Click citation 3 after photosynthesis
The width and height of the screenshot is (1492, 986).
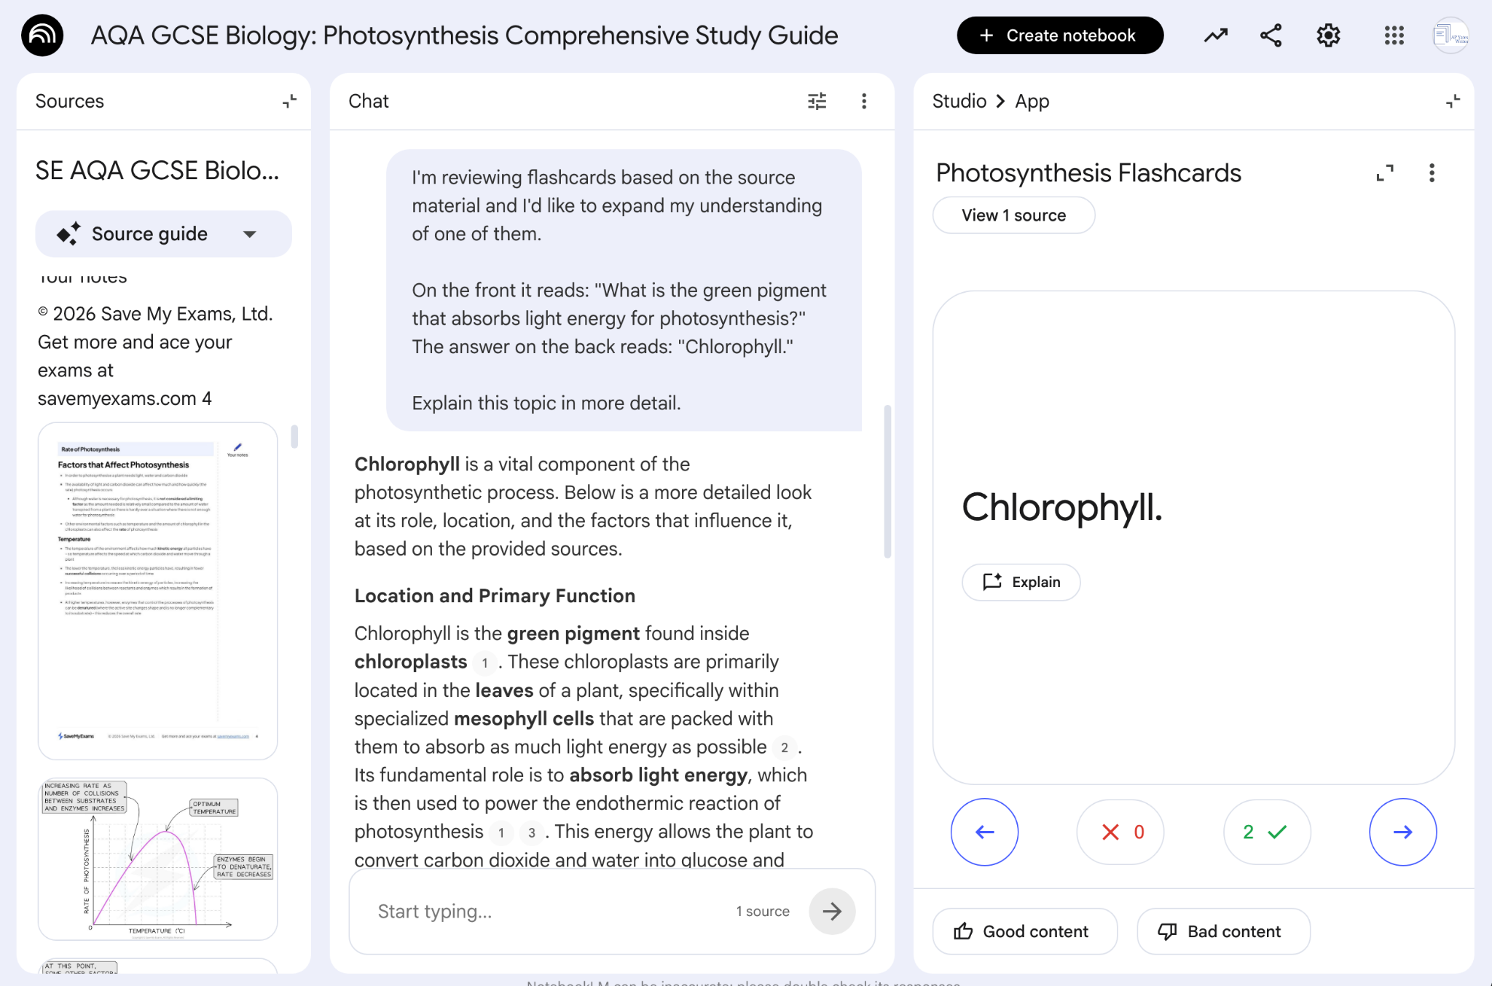tap(532, 833)
